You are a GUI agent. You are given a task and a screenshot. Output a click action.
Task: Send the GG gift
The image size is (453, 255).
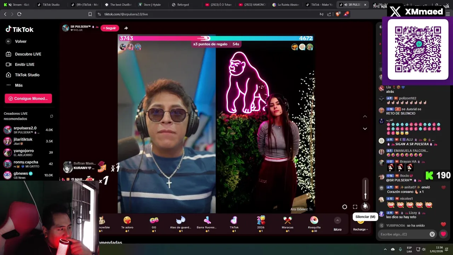pos(154,224)
